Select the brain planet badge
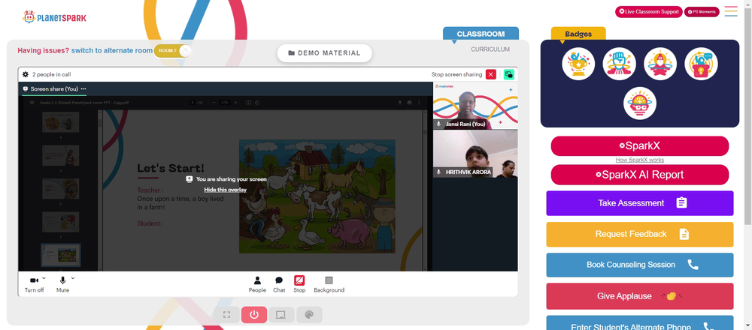 640,103
